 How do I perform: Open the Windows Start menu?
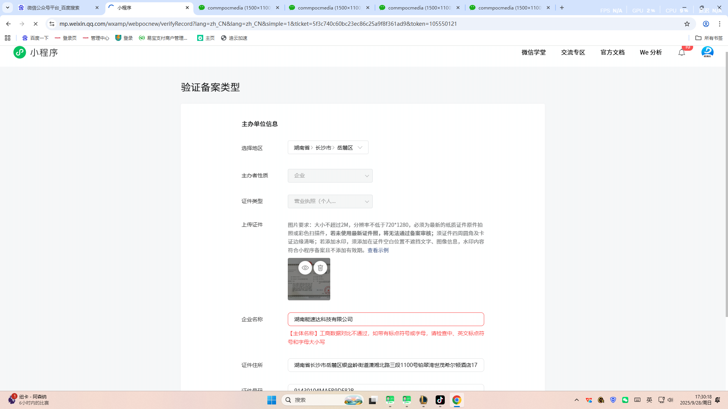click(x=271, y=400)
